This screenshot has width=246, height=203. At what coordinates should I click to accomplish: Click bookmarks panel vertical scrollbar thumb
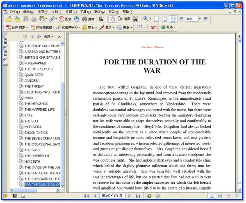point(62,132)
